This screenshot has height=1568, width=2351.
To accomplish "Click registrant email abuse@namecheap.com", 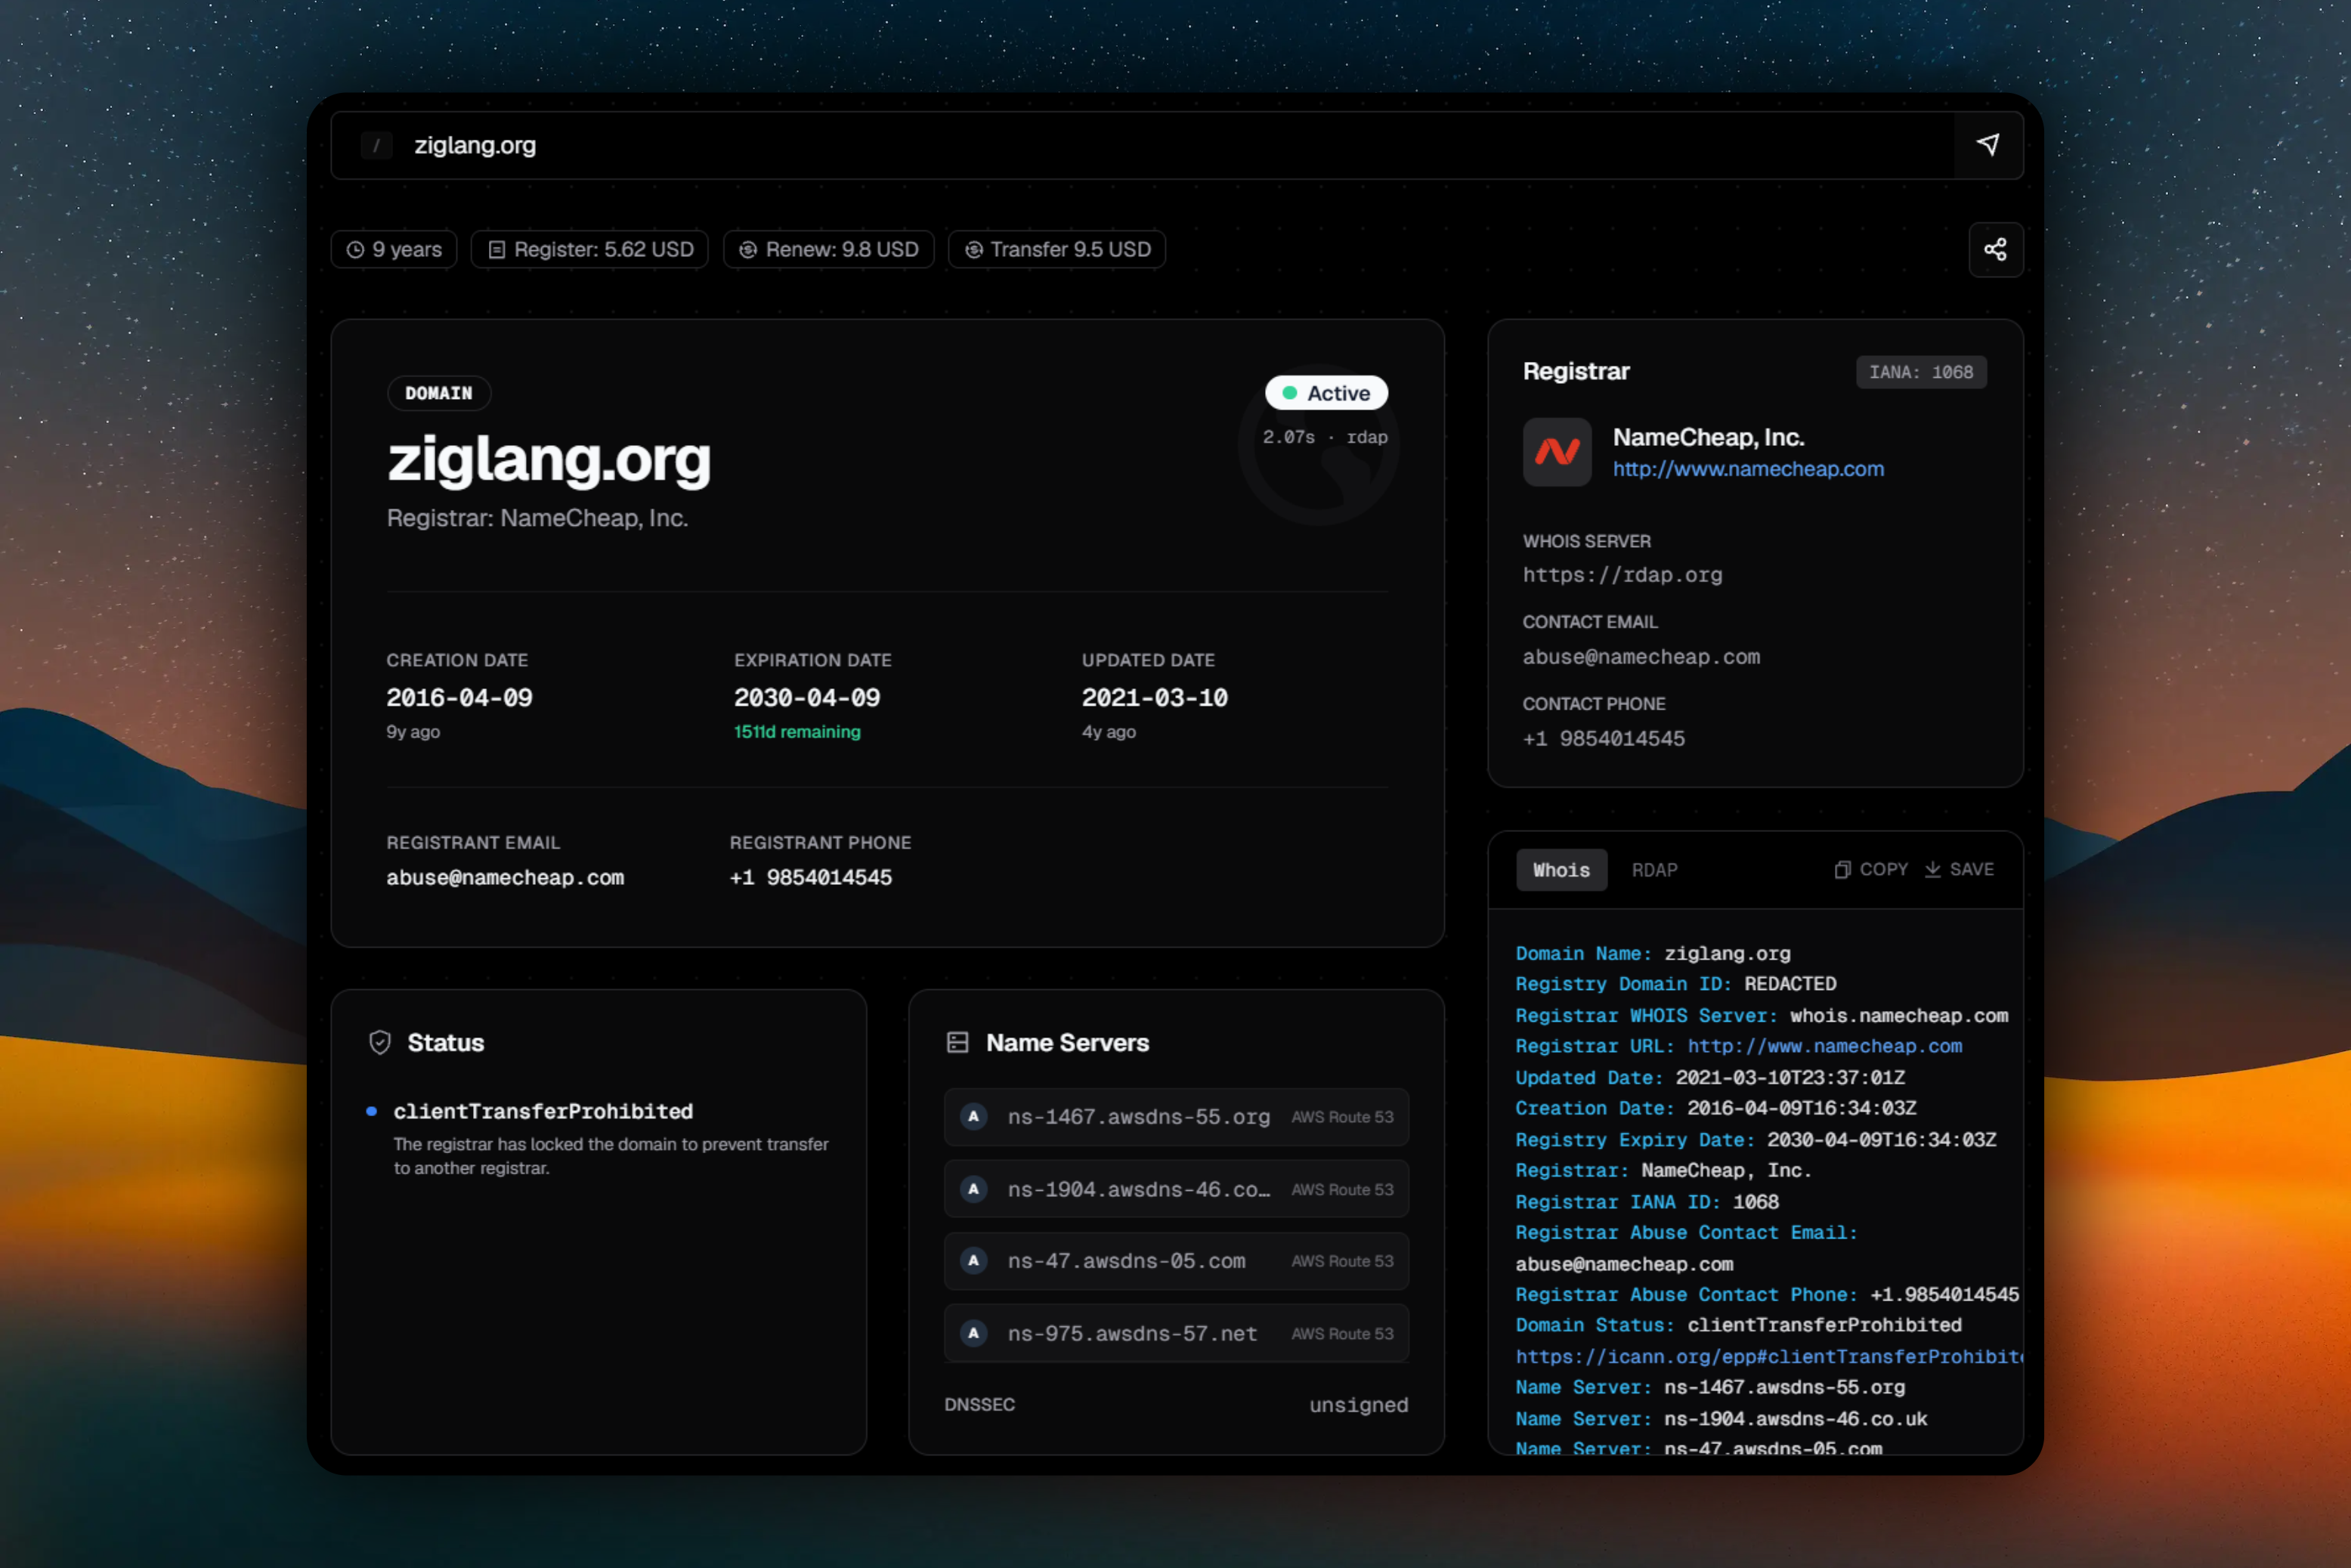I will coord(505,877).
